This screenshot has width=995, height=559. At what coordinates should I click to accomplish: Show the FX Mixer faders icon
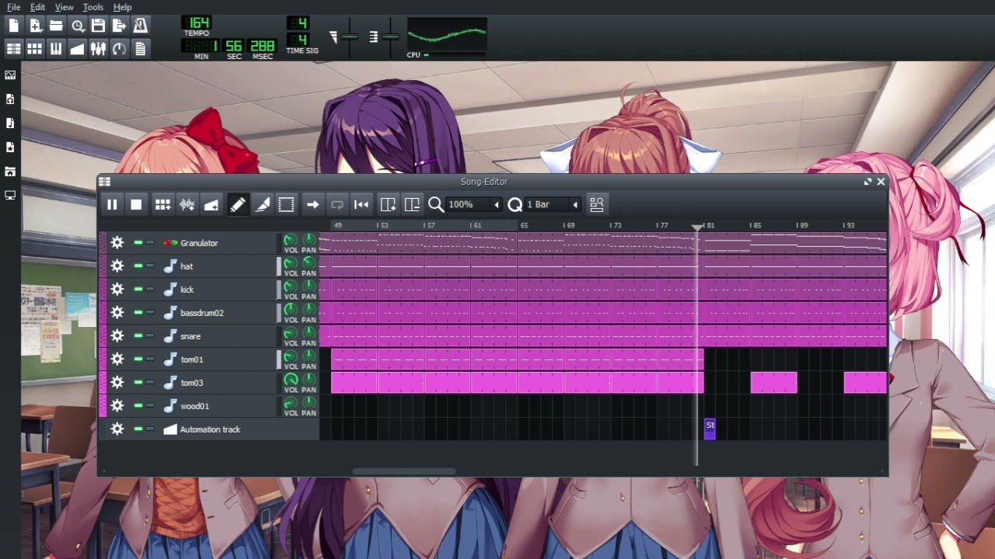pyautogui.click(x=98, y=49)
